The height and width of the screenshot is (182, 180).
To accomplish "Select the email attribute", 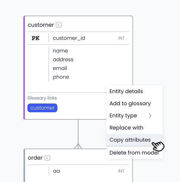I will click(x=60, y=68).
